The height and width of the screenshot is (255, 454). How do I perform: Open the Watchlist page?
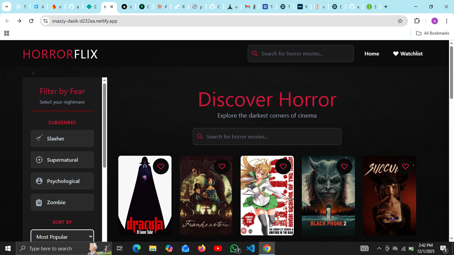coord(408,53)
